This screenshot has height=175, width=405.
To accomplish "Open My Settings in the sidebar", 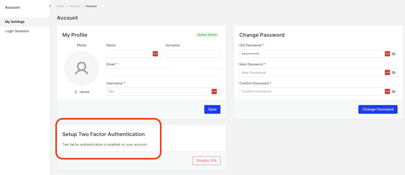I will pyautogui.click(x=15, y=22).
